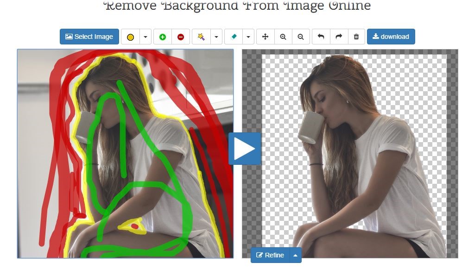This screenshot has height=269, width=468.
Task: Choose the magic wand tool
Action: point(201,37)
